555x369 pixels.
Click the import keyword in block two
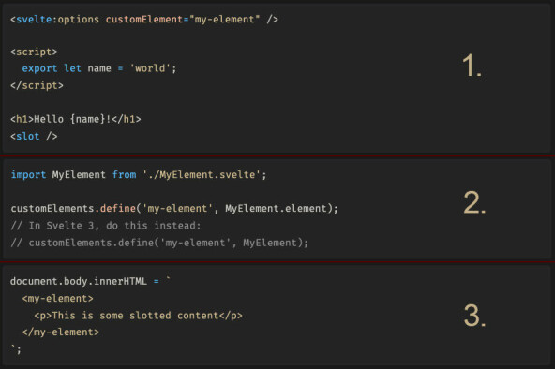tap(28, 174)
